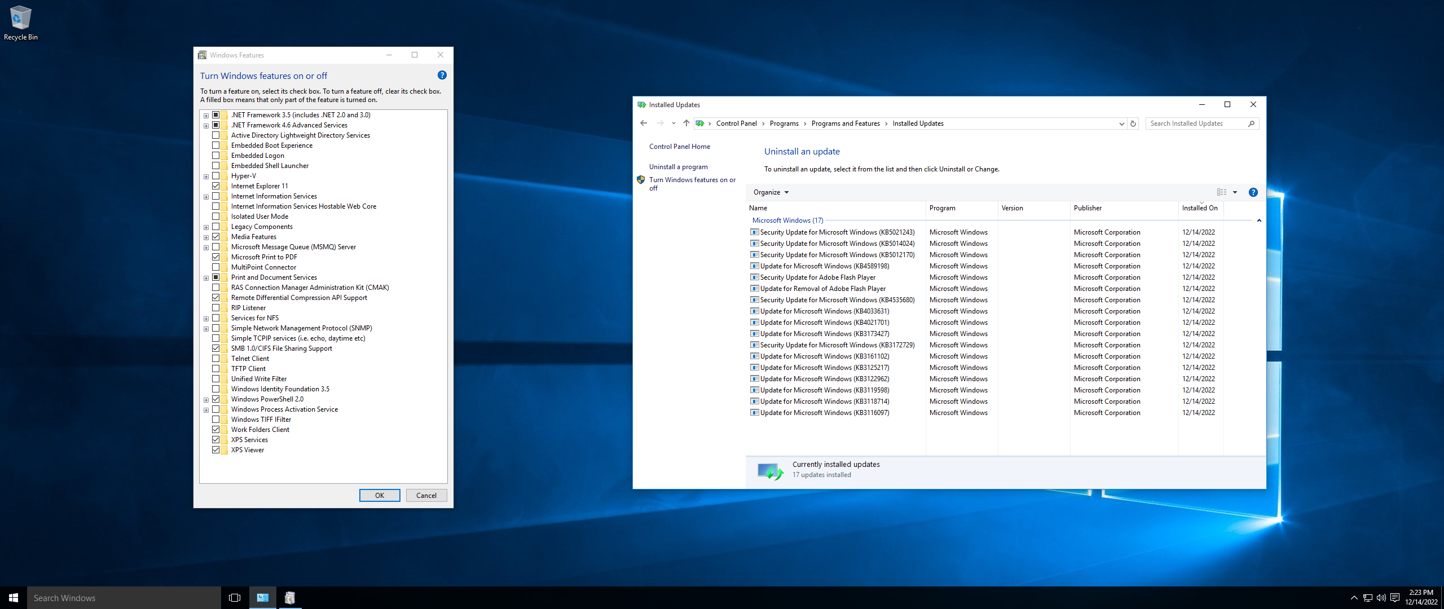
Task: Go up one level in Control Panel
Action: pyautogui.click(x=686, y=123)
